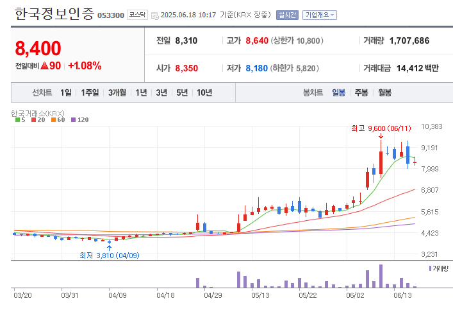Click the 06/13 date axis label
Viewport: 453px width, 312px height.
[x=402, y=295]
